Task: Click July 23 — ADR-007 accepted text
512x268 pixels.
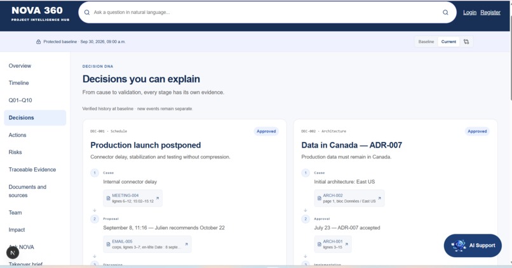Action: [347, 227]
